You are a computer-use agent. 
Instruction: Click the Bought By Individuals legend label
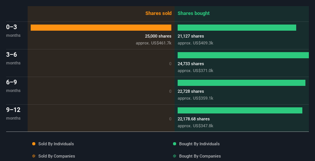point(199,144)
